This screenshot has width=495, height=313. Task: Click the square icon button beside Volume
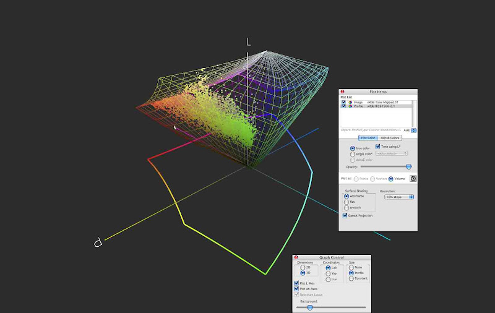click(413, 179)
